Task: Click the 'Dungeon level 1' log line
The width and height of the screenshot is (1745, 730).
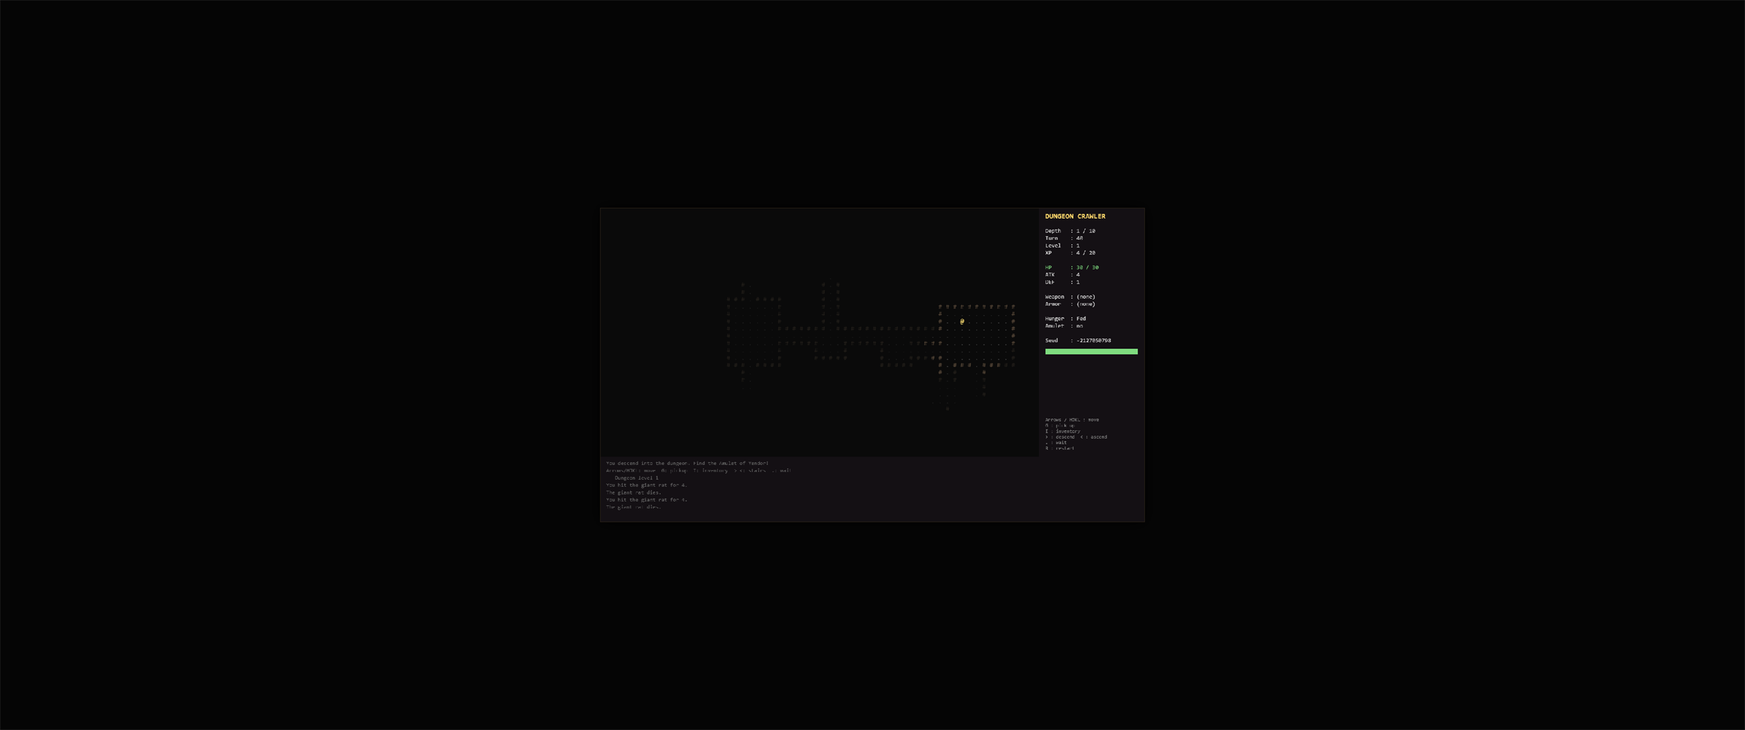Action: click(x=637, y=478)
